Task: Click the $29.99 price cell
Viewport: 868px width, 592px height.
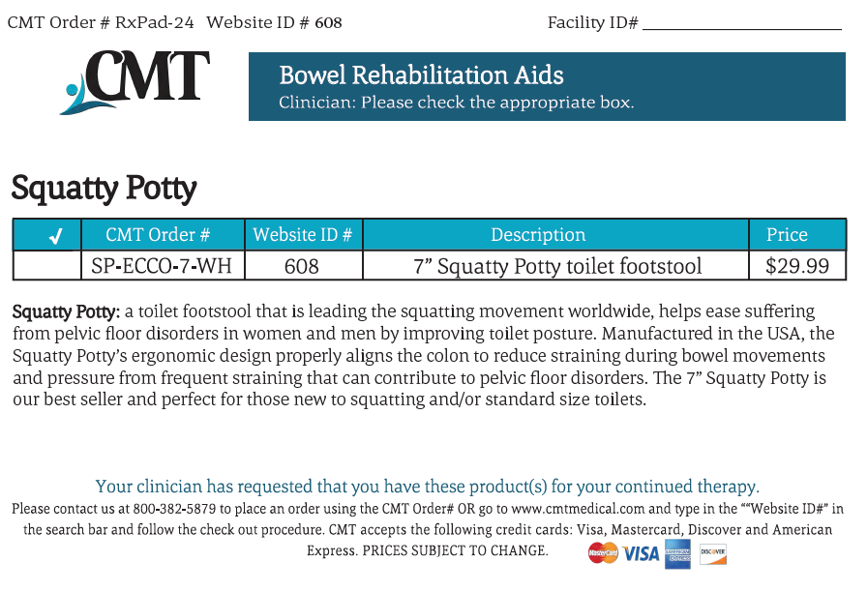Action: 796,266
